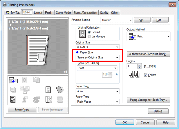Click the Cancel button
This screenshot has height=129, width=179.
coord(145,122)
